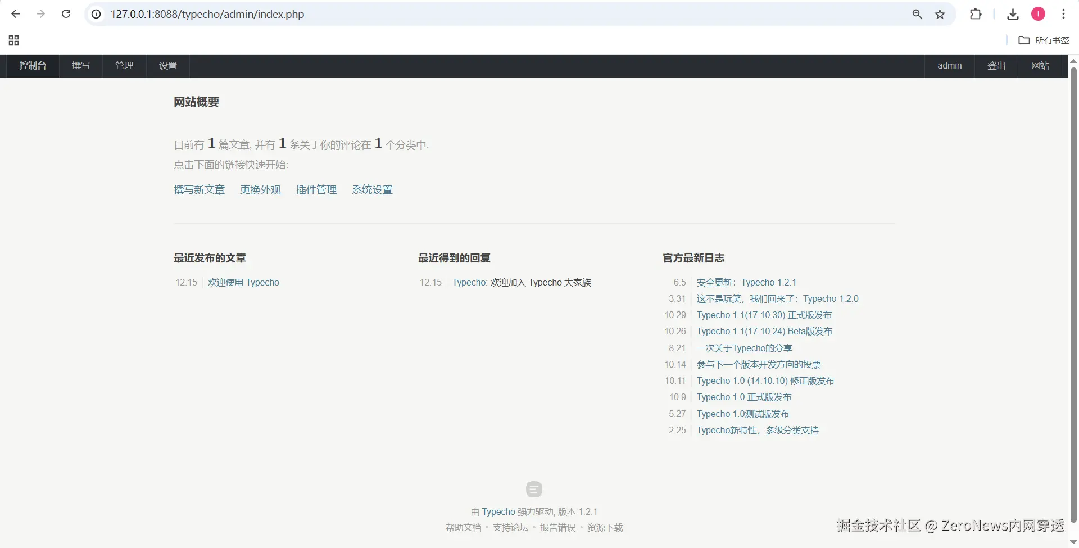Open the post 欢迎使用 Typecho
Viewport: 1079px width, 548px height.
click(x=243, y=282)
